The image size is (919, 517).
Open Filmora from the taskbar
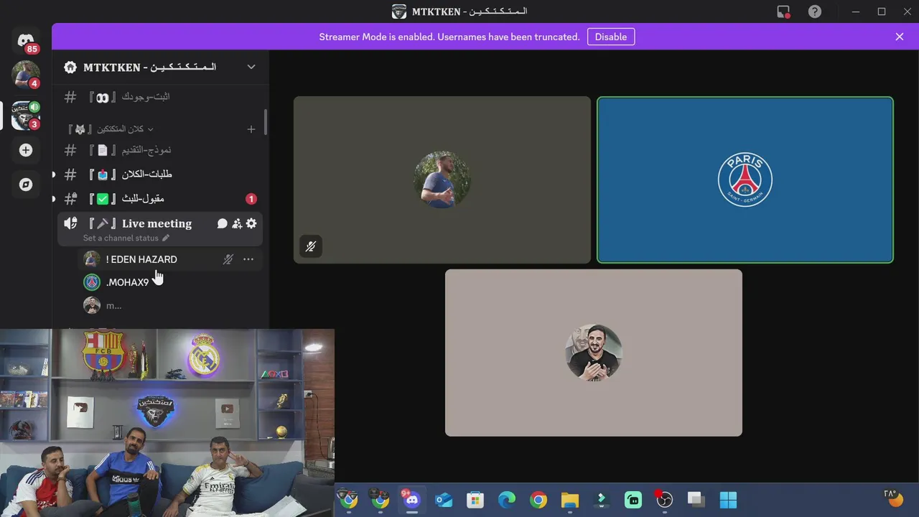coord(602,500)
